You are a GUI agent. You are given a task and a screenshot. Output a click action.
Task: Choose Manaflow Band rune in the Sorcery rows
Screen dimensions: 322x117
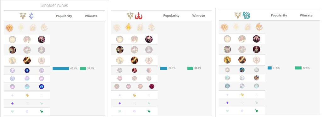coord(27,70)
